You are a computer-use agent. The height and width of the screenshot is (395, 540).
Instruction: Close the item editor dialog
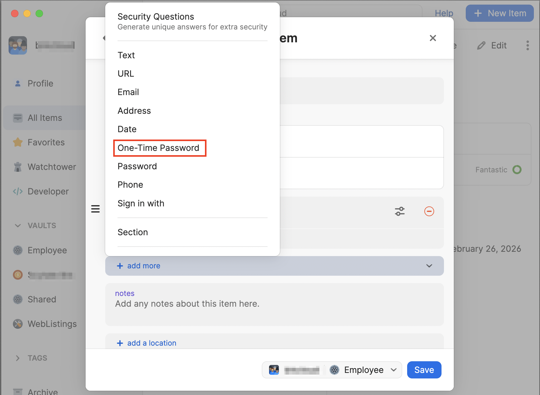tap(433, 38)
